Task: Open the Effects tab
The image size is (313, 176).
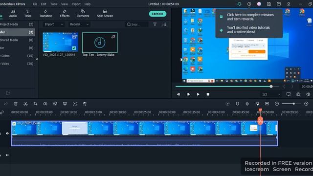Action: point(65,13)
